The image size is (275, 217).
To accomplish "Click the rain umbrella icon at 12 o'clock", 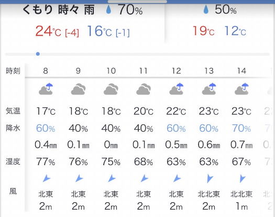I will coord(176,89).
